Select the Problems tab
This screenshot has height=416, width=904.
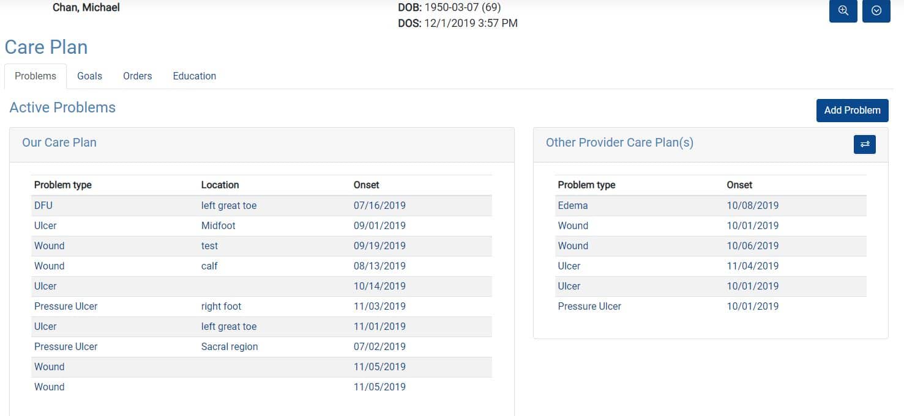click(35, 76)
